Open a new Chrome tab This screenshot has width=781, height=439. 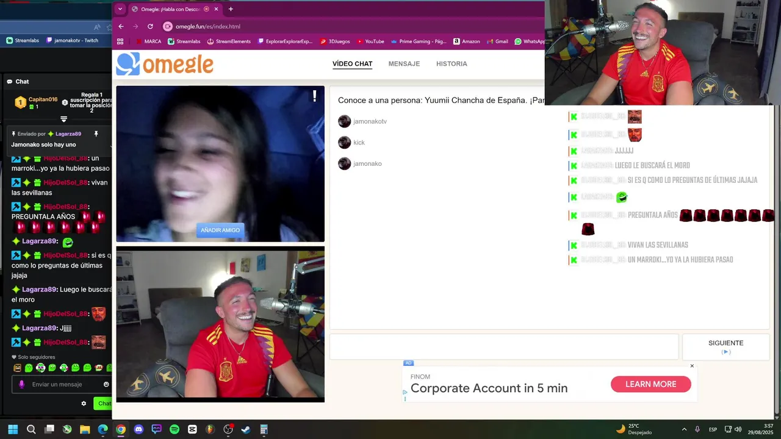(231, 9)
